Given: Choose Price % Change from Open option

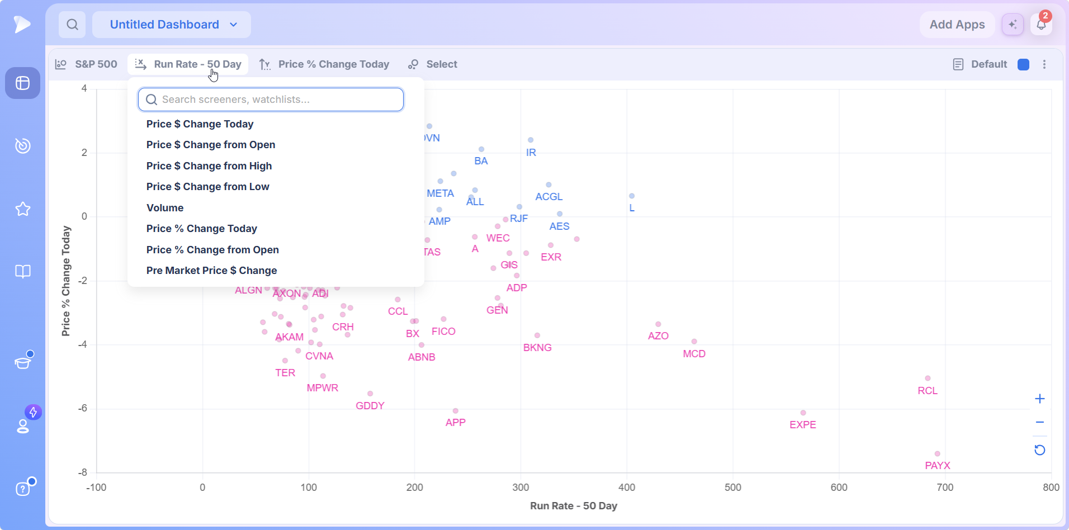Looking at the screenshot, I should 212,250.
